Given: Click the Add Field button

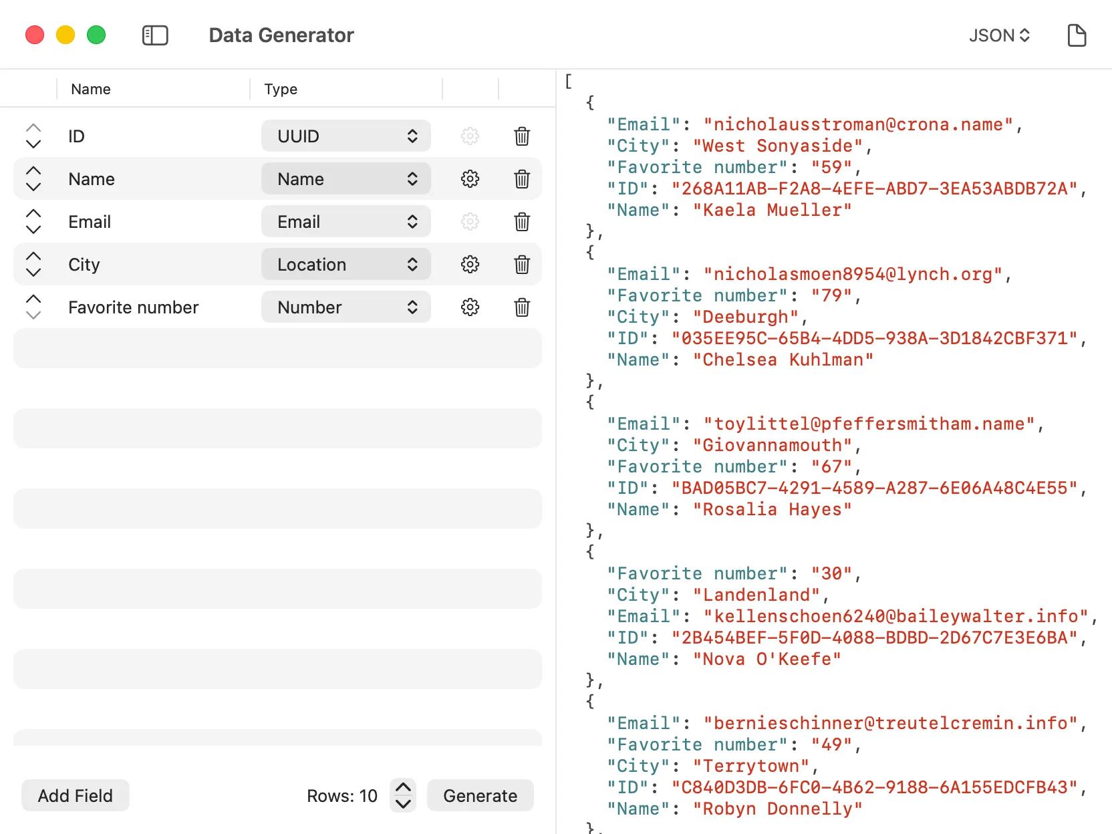Looking at the screenshot, I should coord(75,795).
